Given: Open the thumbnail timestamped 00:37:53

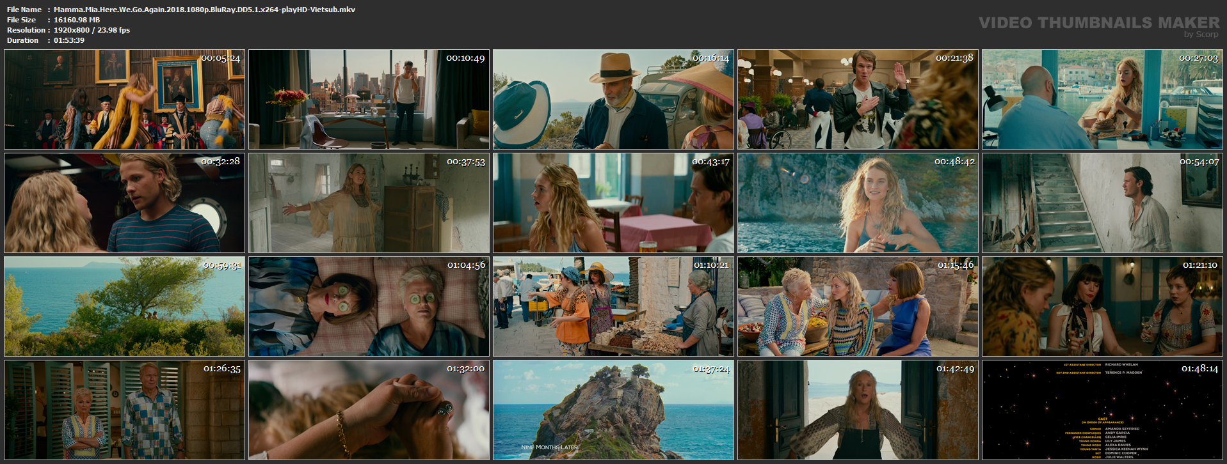Looking at the screenshot, I should pyautogui.click(x=369, y=203).
